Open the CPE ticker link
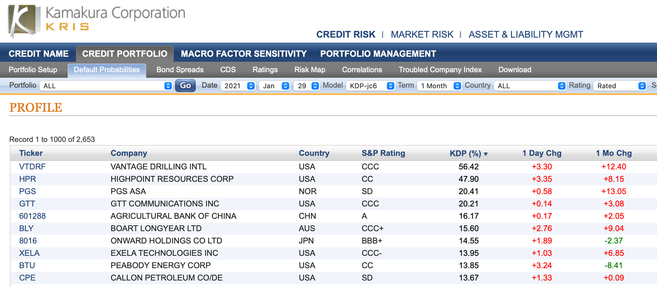The height and width of the screenshot is (287, 657). pos(27,278)
